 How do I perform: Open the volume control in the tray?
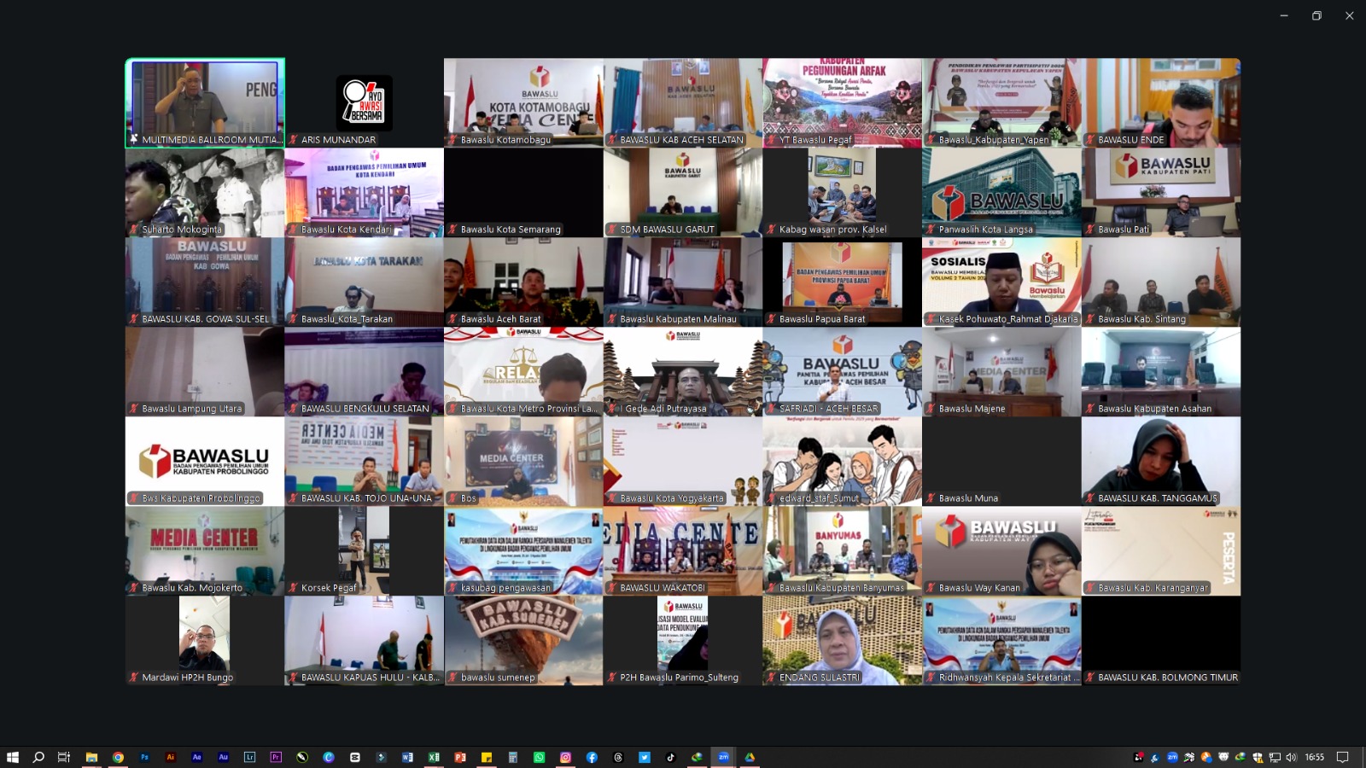tap(1291, 757)
